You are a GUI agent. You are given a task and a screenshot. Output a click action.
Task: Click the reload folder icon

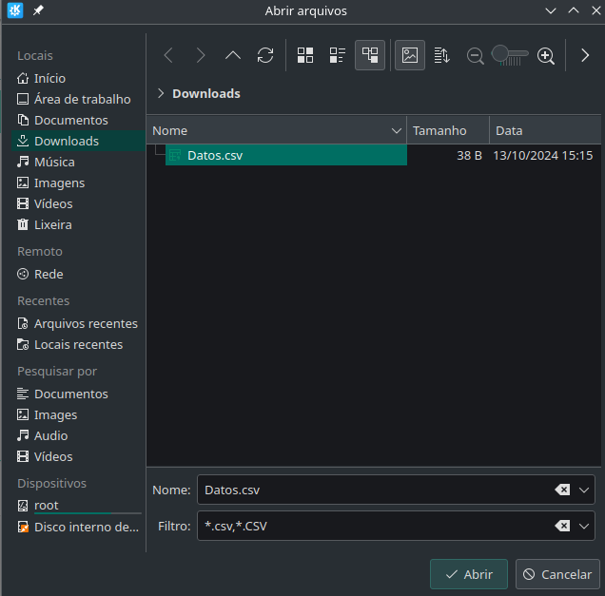(x=265, y=55)
